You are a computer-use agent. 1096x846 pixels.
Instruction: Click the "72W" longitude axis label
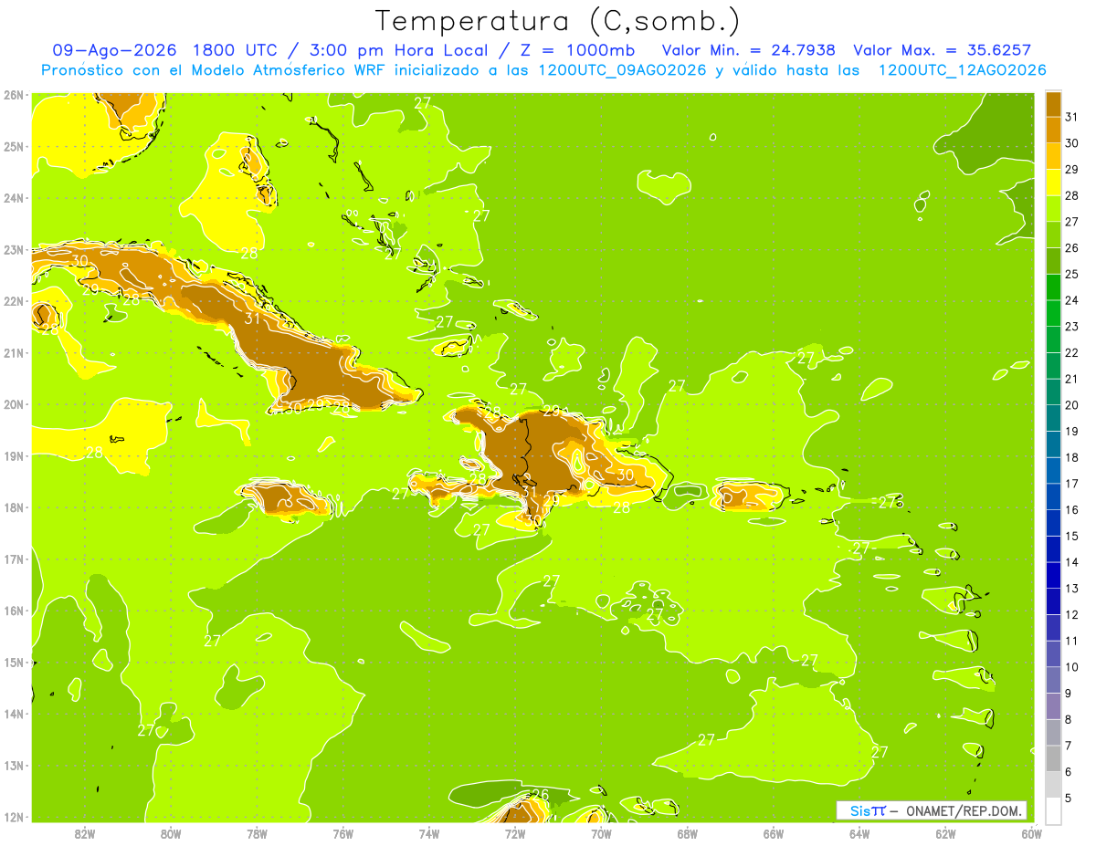click(515, 833)
